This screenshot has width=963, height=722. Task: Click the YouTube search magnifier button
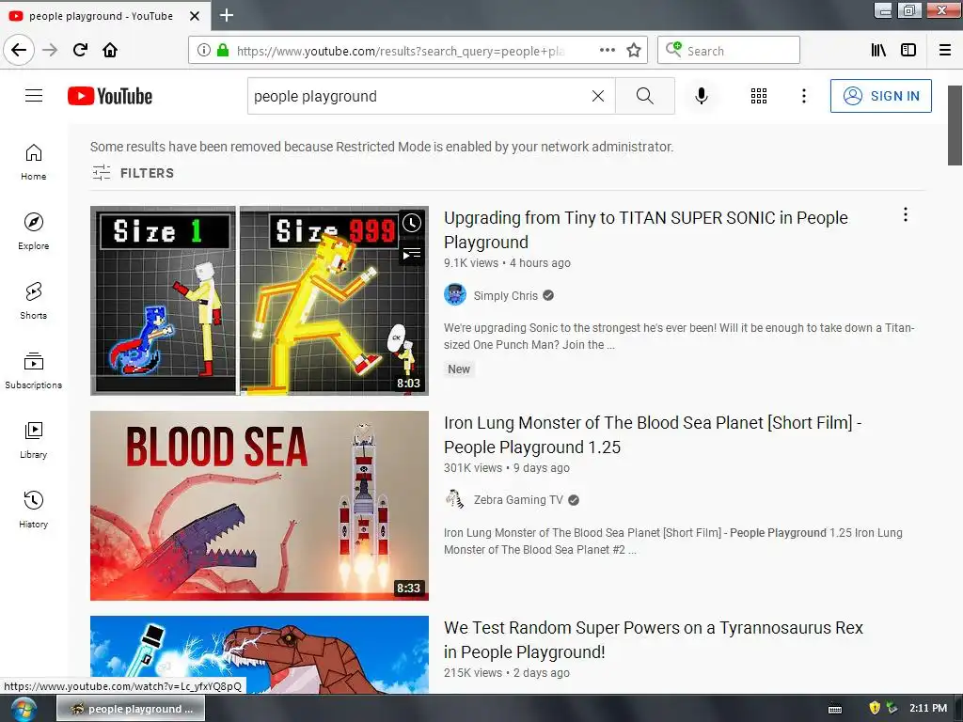point(645,96)
